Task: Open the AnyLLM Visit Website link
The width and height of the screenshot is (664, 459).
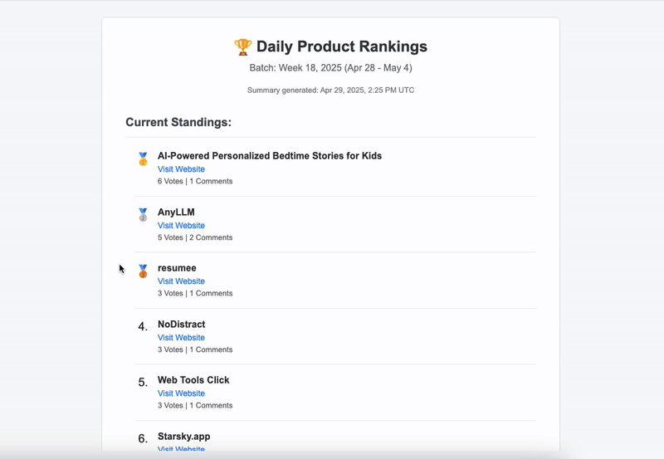Action: coord(181,226)
